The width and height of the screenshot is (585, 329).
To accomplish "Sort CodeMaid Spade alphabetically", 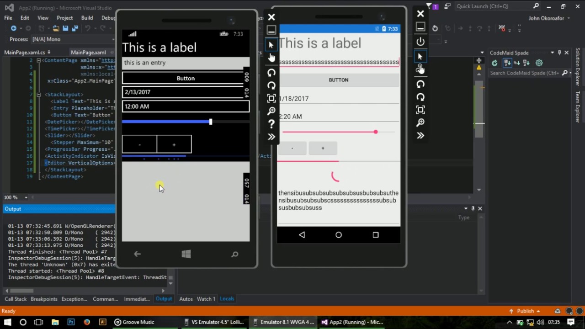I will pyautogui.click(x=526, y=63).
